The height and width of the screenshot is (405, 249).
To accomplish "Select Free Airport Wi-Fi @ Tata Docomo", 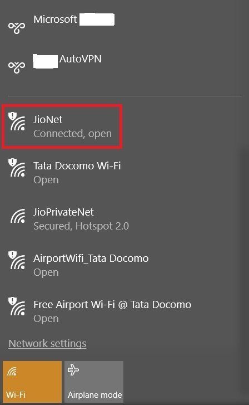I will point(112,305).
